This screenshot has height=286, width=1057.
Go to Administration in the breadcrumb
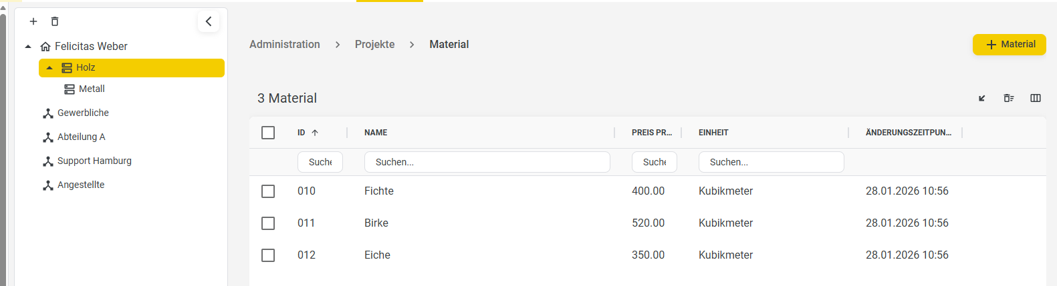point(285,44)
